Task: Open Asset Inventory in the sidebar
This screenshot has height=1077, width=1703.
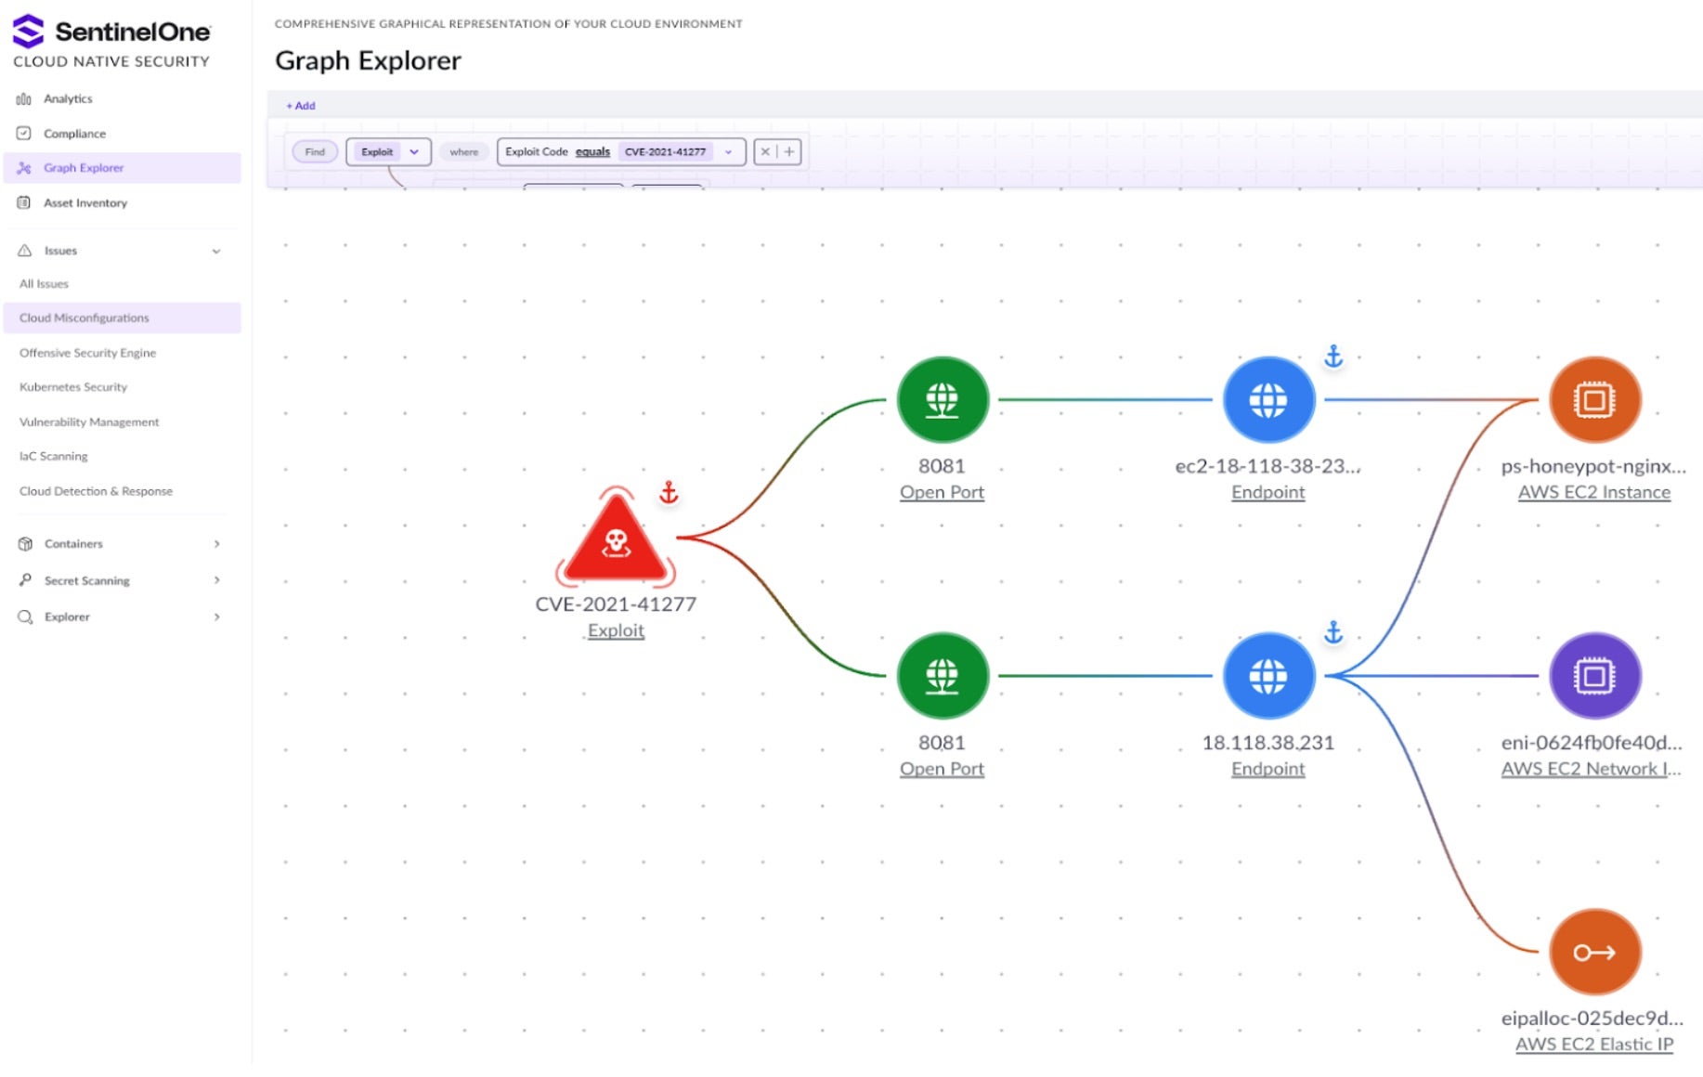Action: pyautogui.click(x=85, y=202)
